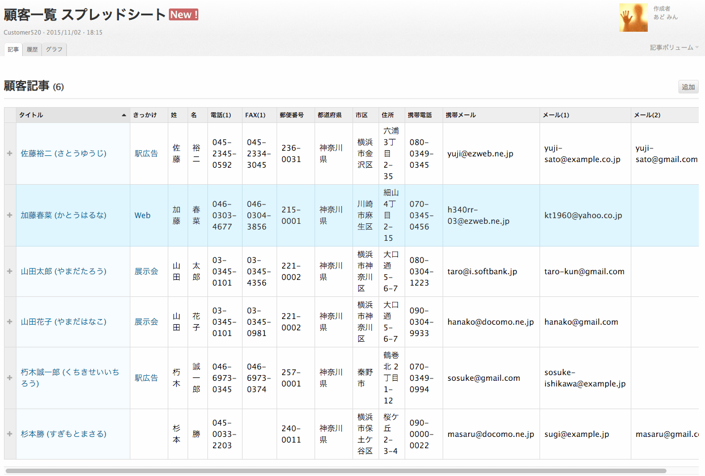Click the author avatar image
The image size is (705, 476).
tap(634, 17)
